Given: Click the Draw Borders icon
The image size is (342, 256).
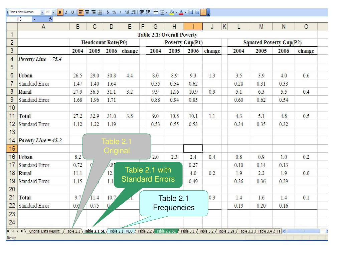Looking at the screenshot, I should [x=156, y=12].
